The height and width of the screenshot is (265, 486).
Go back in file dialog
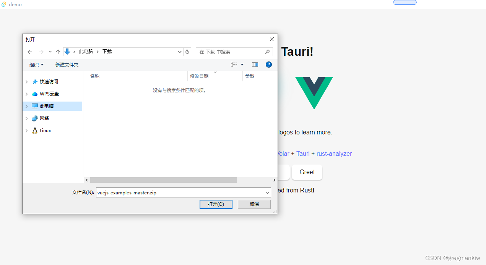pos(30,52)
